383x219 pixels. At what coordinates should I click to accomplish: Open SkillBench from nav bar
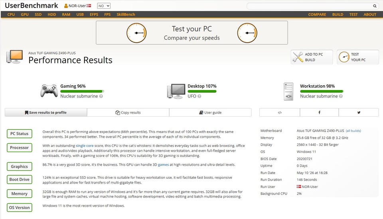tap(126, 14)
